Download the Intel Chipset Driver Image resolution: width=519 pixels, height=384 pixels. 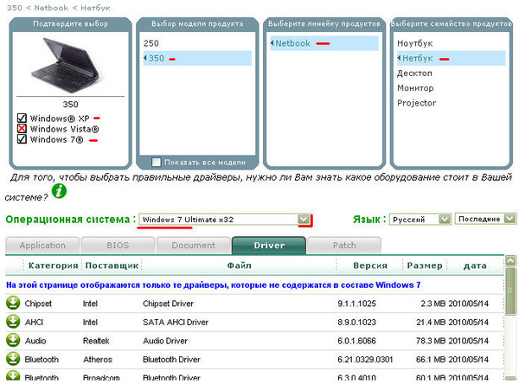(13, 303)
